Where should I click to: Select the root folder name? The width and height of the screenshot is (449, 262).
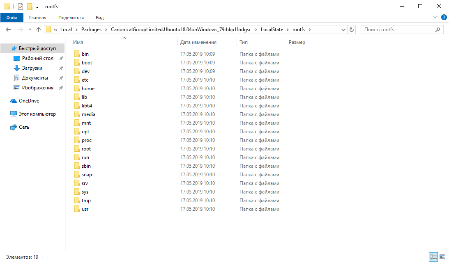pyautogui.click(x=86, y=149)
